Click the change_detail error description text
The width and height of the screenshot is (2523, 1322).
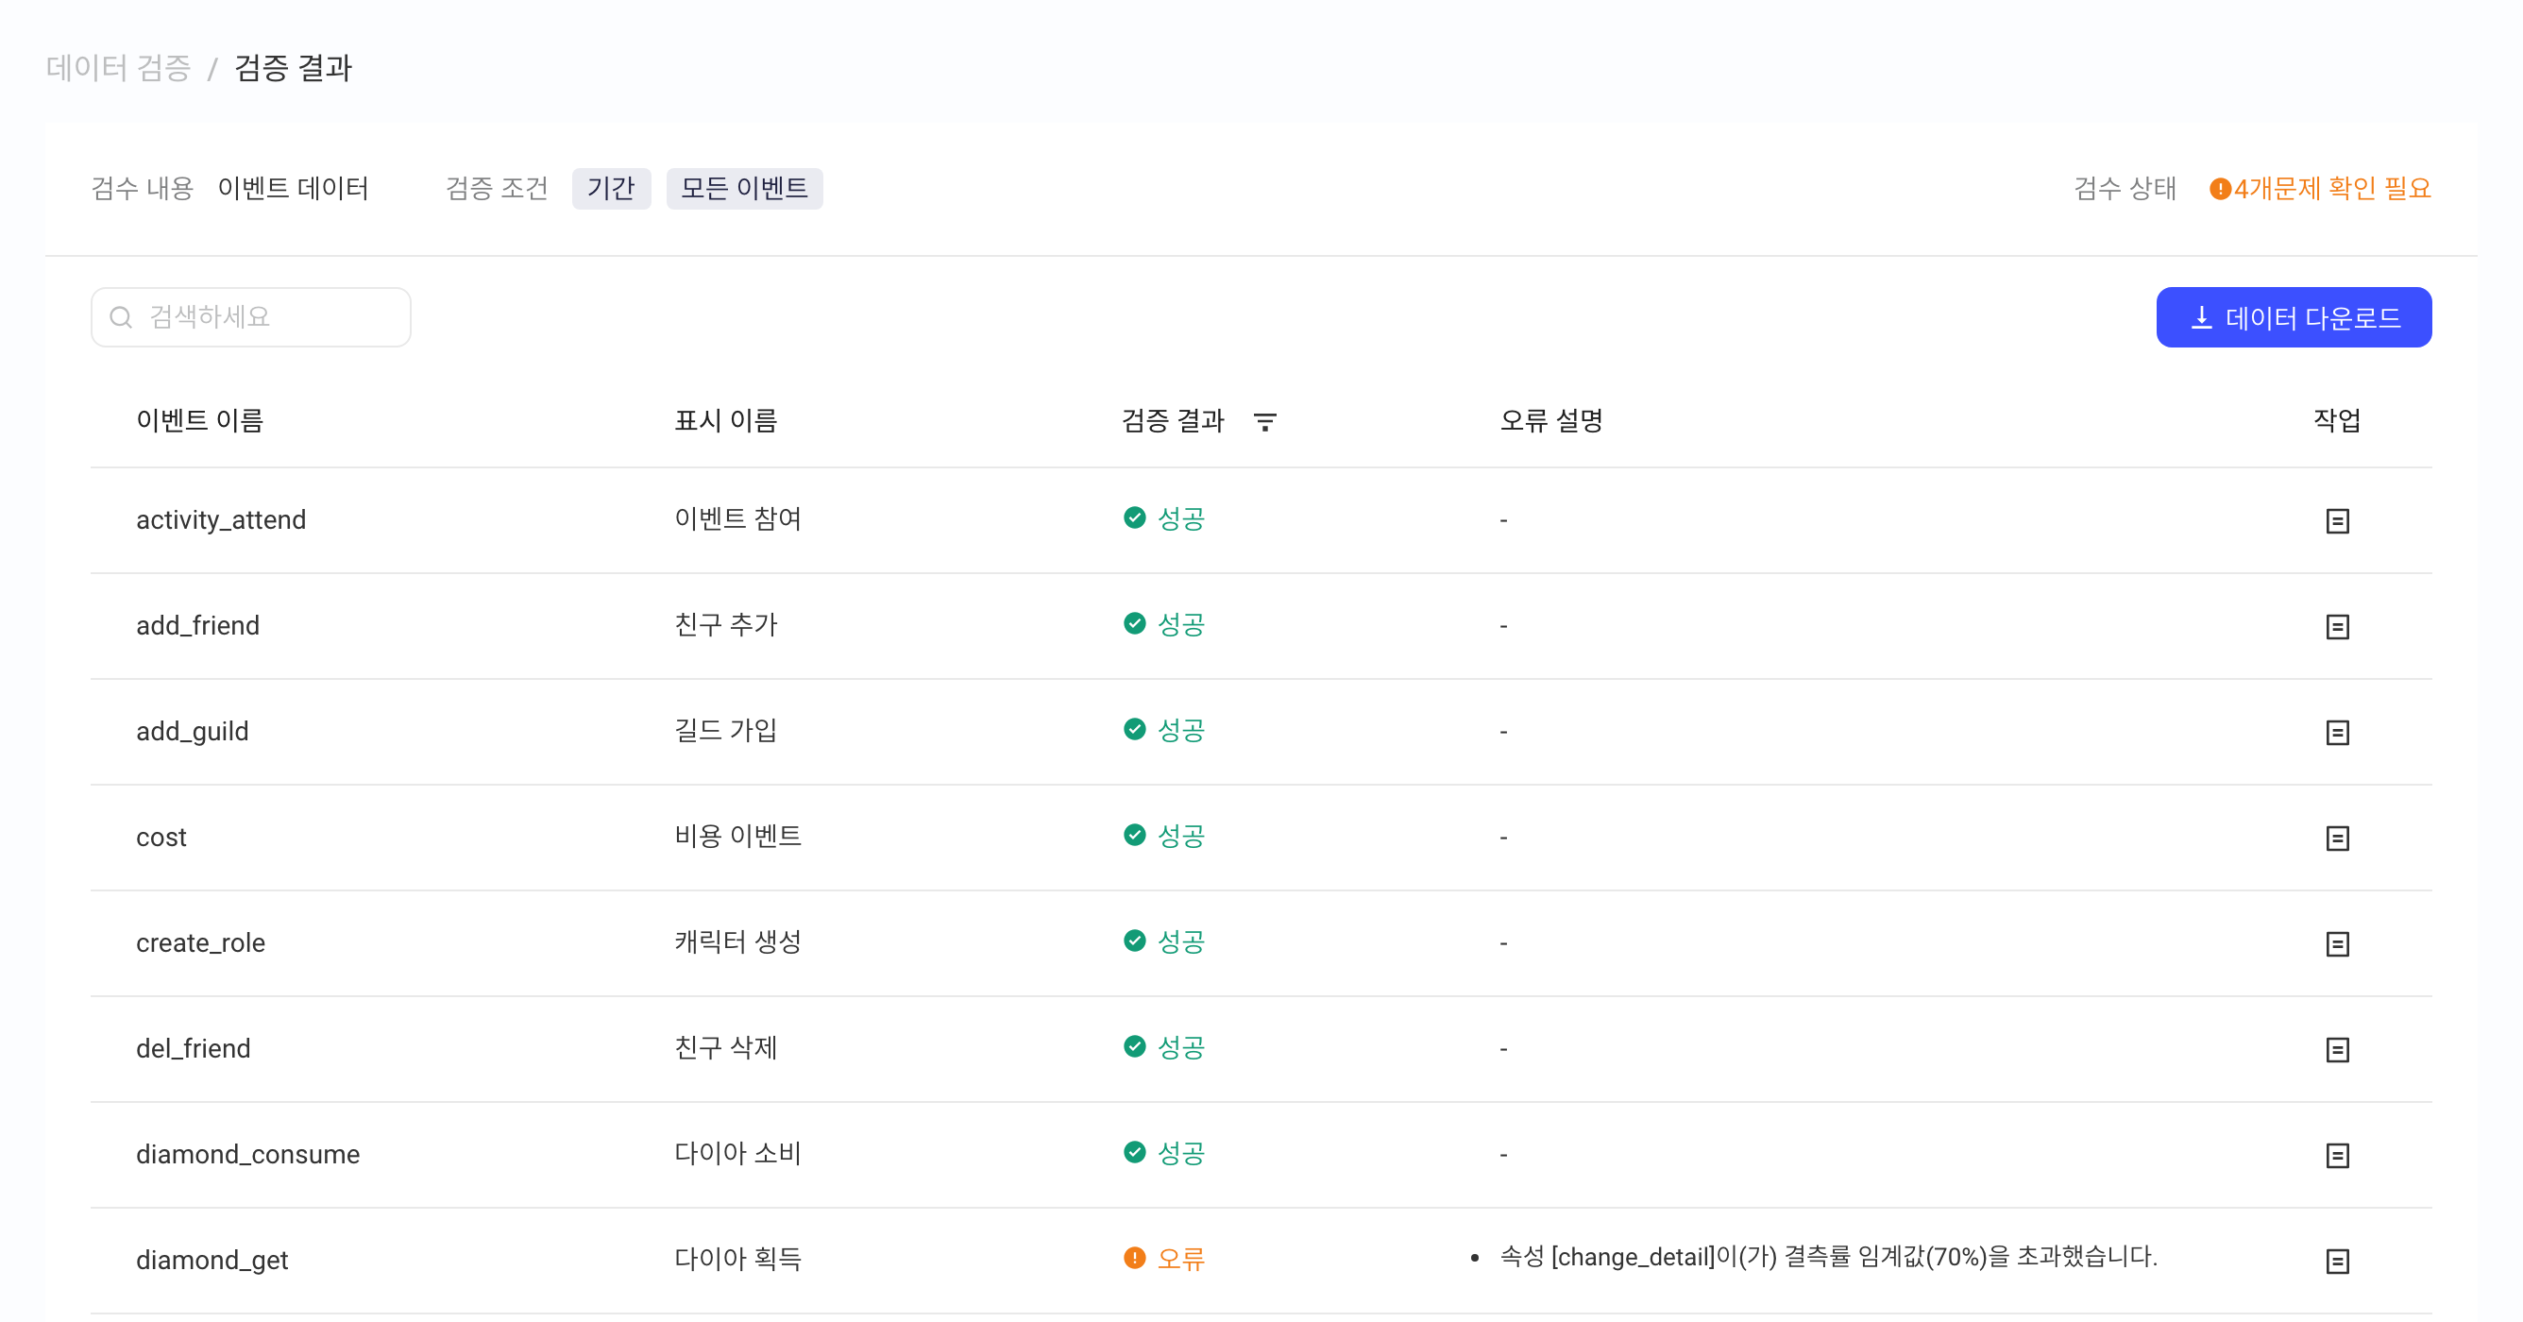point(1829,1257)
